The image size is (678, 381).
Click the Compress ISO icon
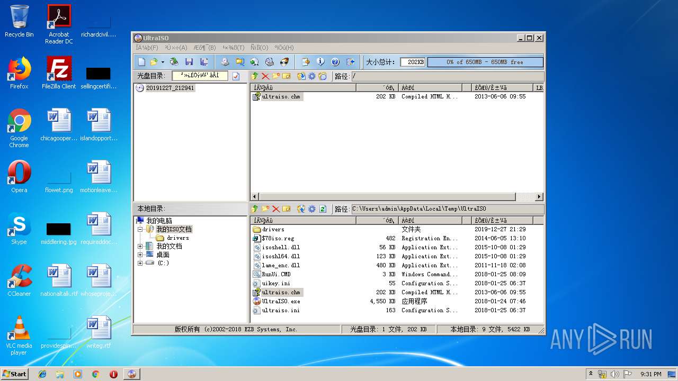pyautogui.click(x=240, y=62)
